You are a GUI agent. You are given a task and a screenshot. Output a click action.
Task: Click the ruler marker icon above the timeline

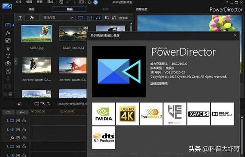point(47,104)
